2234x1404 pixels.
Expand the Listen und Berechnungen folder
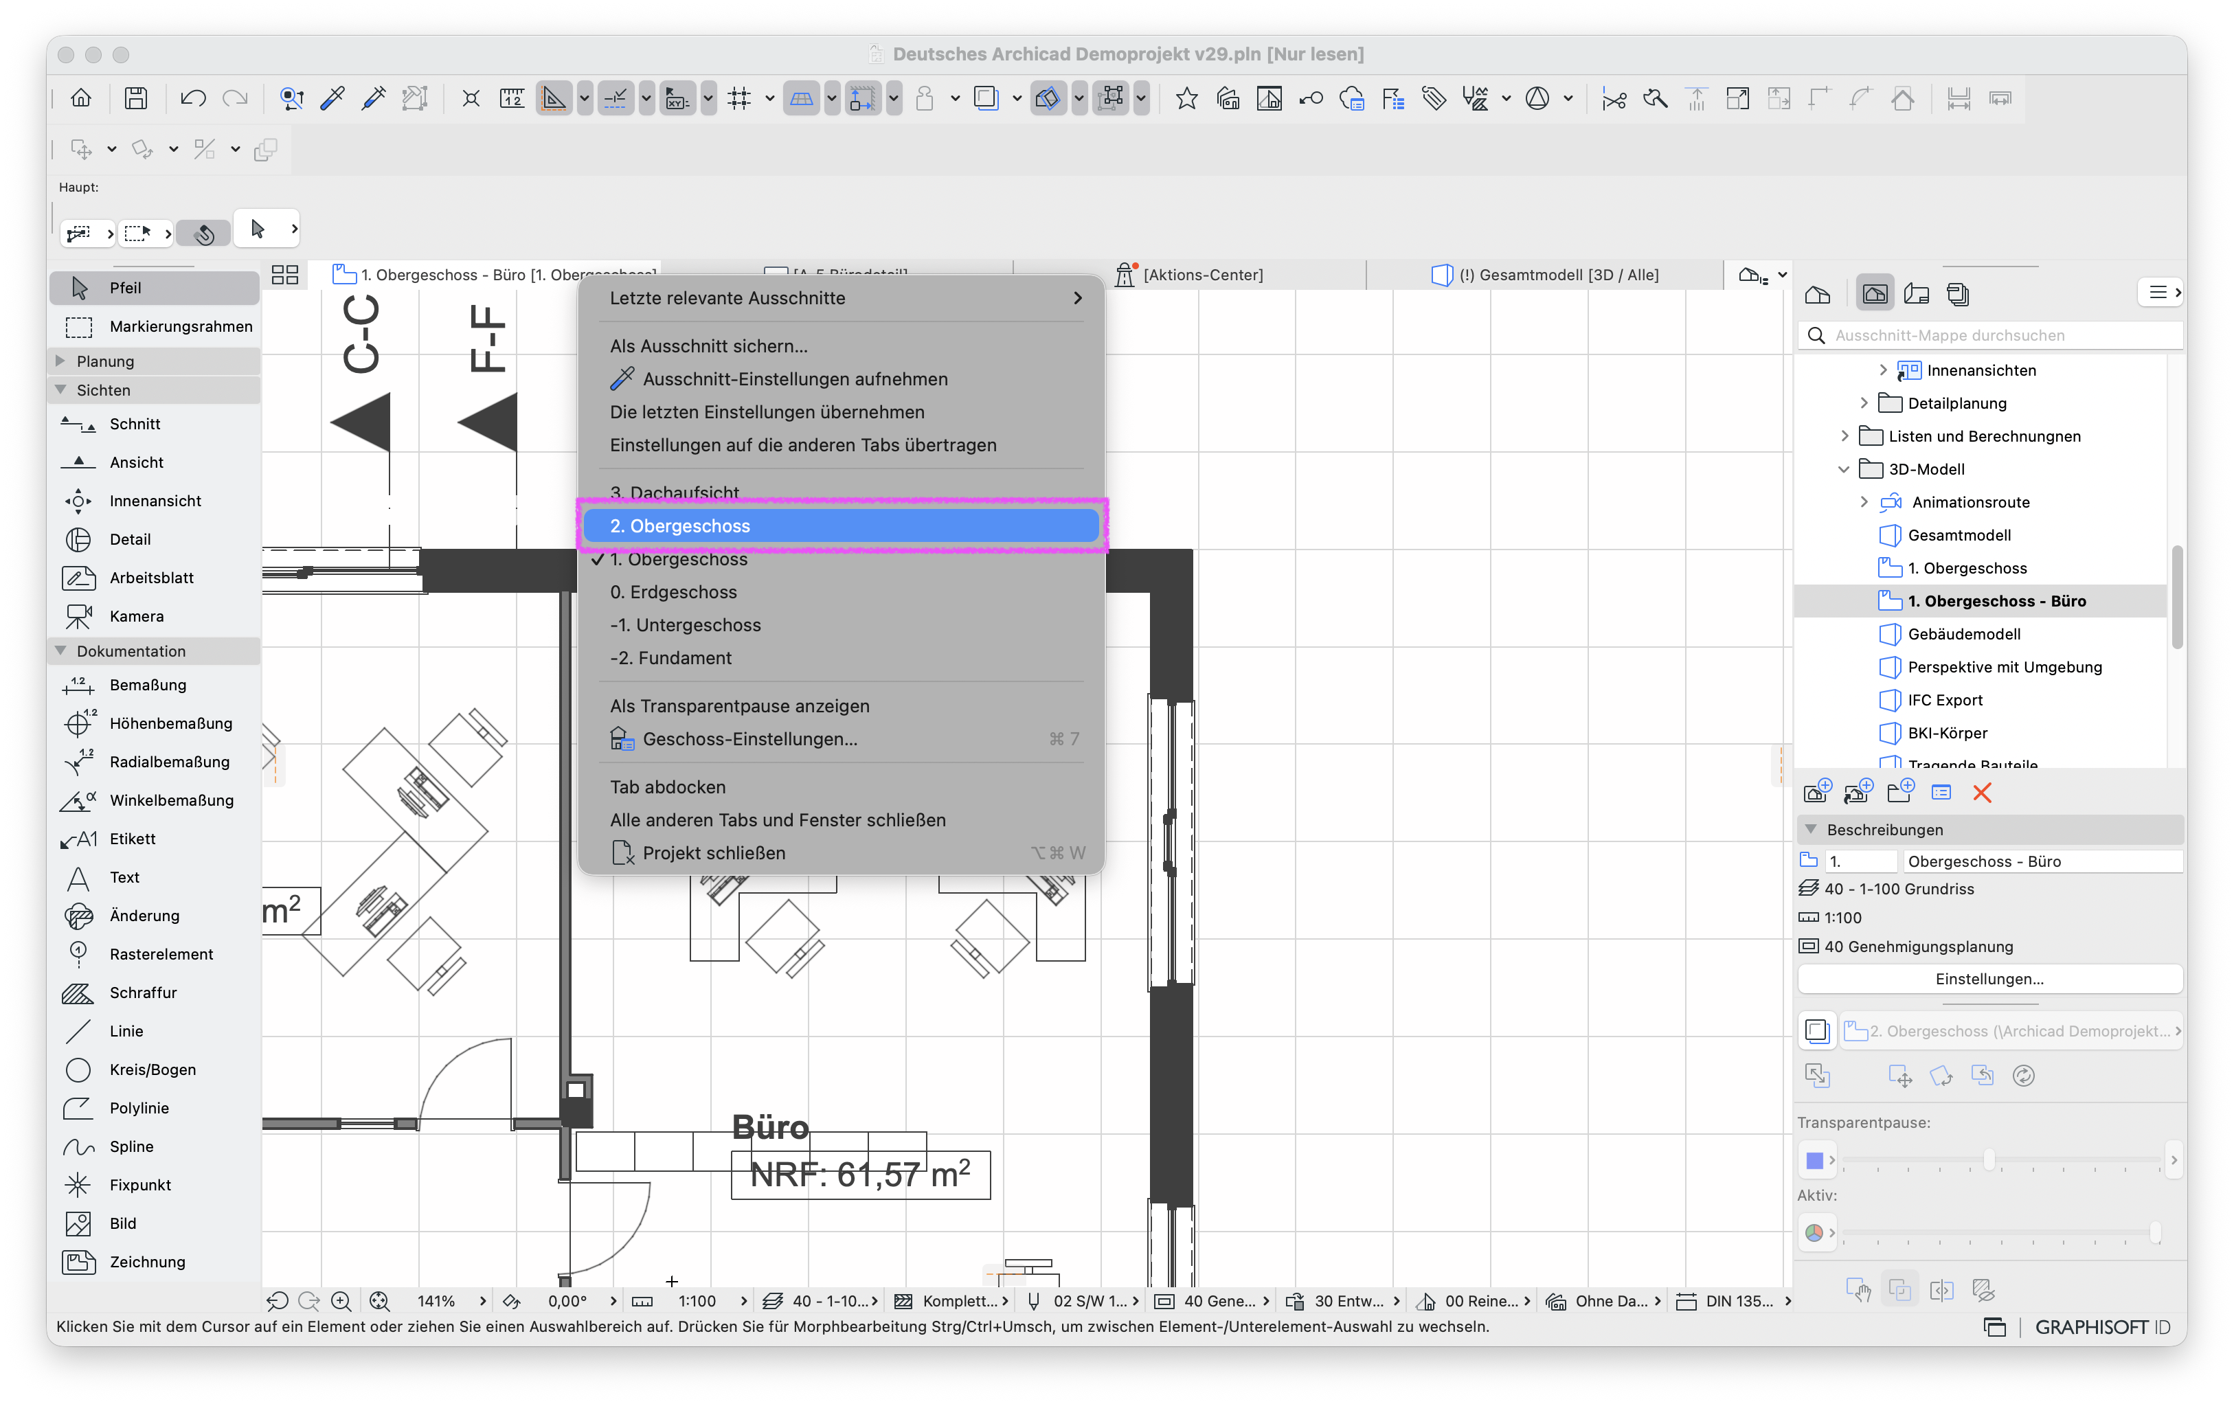pos(1843,436)
